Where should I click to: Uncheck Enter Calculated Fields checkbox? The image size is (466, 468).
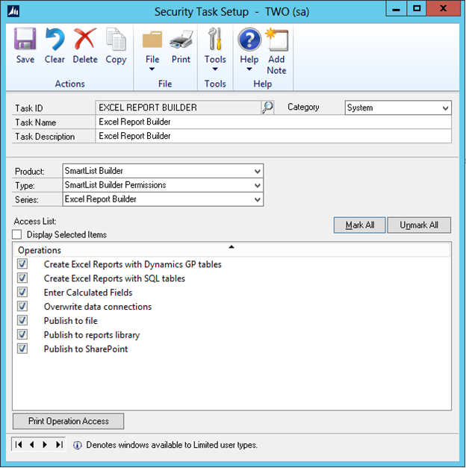pyautogui.click(x=22, y=292)
